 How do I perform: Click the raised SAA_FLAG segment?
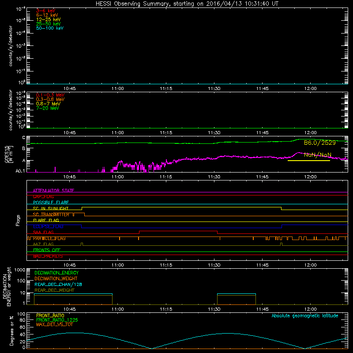178,231
